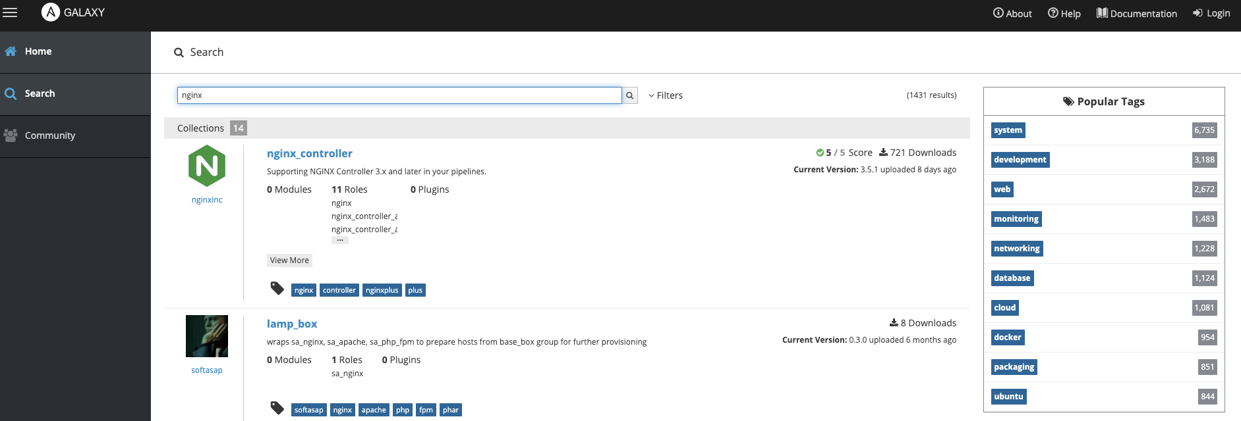This screenshot has width=1241, height=421.
Task: Click the About info icon
Action: pos(998,13)
